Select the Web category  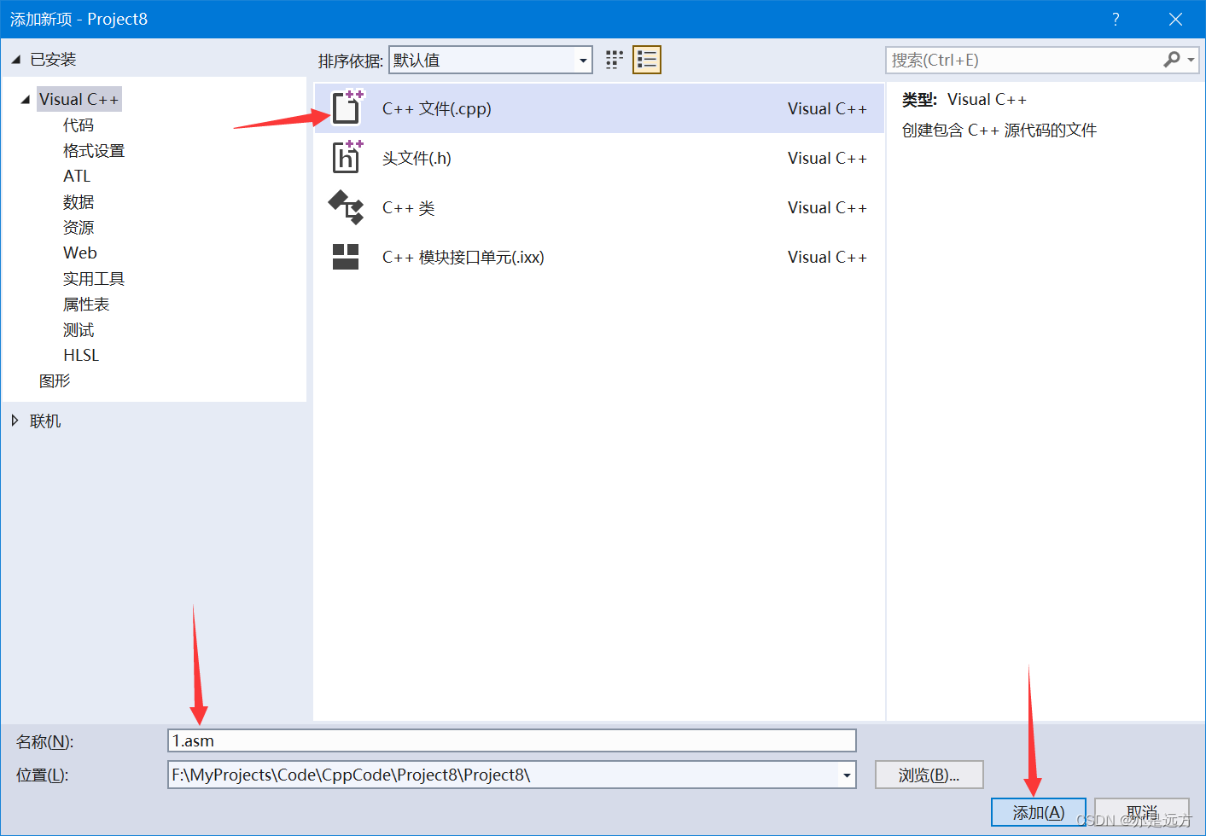(80, 253)
